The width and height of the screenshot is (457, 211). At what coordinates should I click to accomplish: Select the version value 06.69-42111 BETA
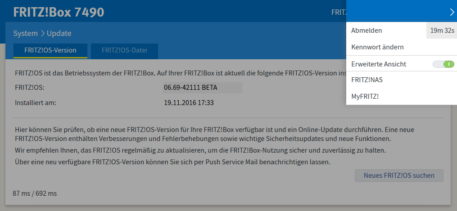click(190, 88)
